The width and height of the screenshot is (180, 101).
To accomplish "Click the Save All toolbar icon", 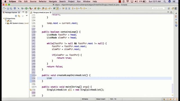I will 11,8.
